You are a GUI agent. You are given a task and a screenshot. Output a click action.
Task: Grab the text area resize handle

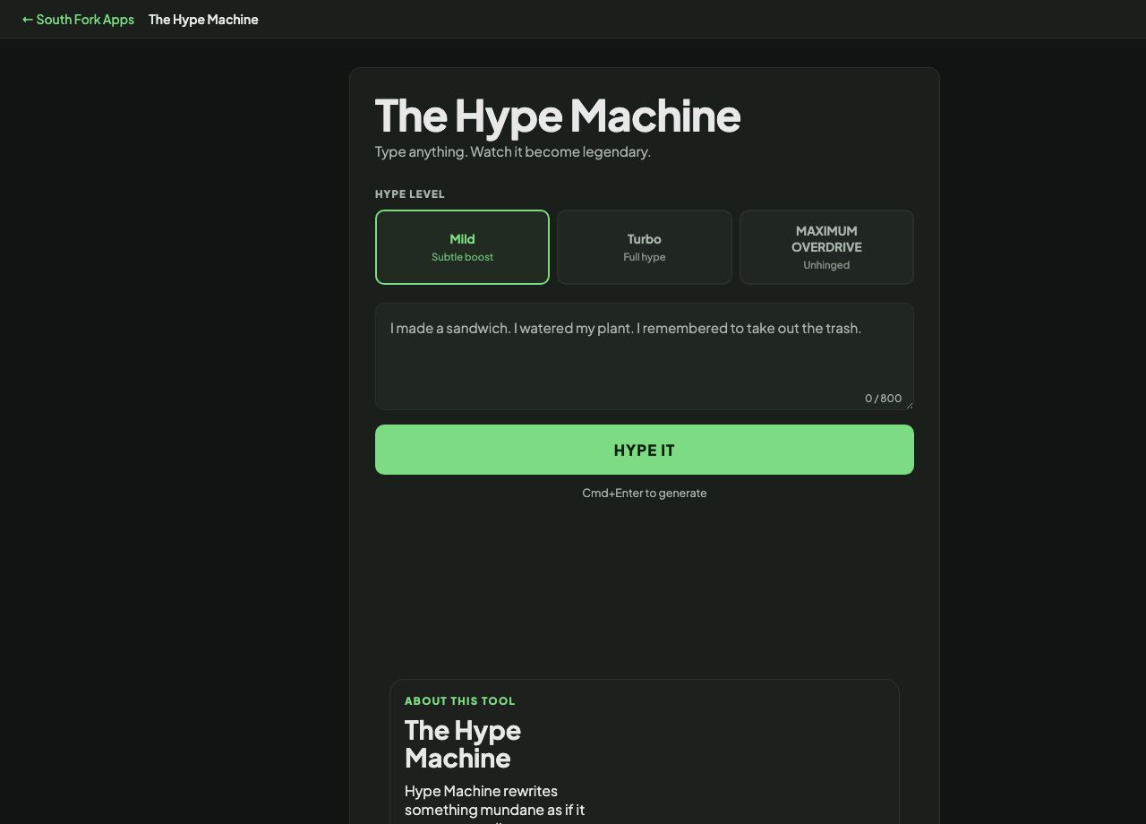coord(909,405)
